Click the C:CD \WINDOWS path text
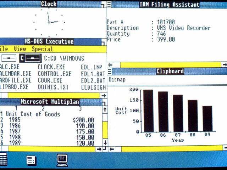Viewport: 227px width, 170px height. pyautogui.click(x=64, y=58)
